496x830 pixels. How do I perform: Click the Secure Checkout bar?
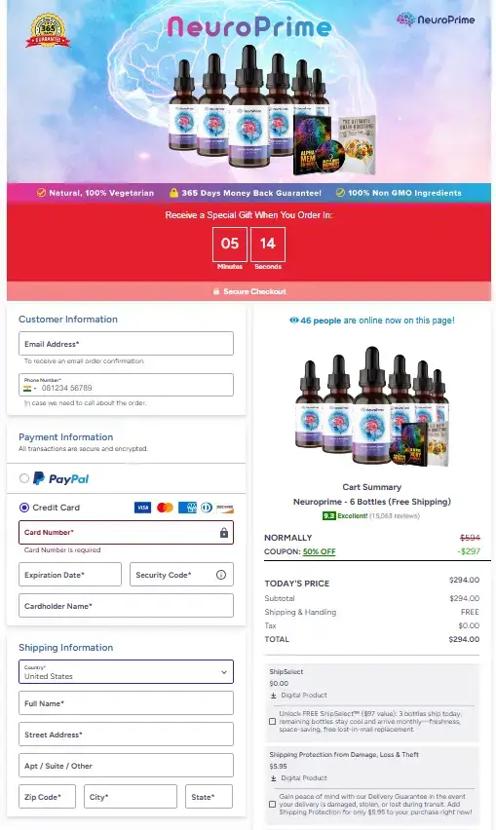point(248,291)
